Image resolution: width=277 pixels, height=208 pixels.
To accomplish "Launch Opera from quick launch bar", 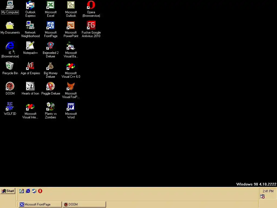I will click(40, 191).
